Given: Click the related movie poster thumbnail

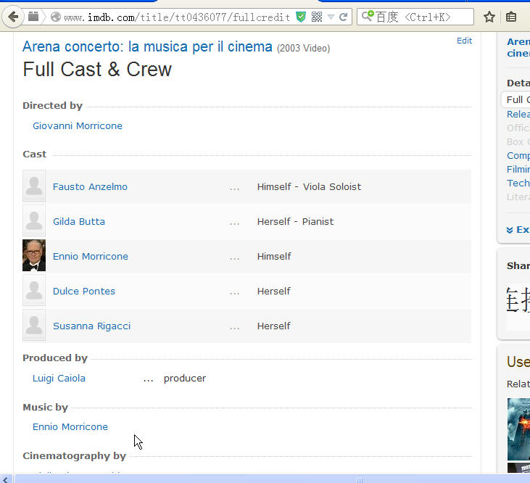Looking at the screenshot, I should point(518,429).
